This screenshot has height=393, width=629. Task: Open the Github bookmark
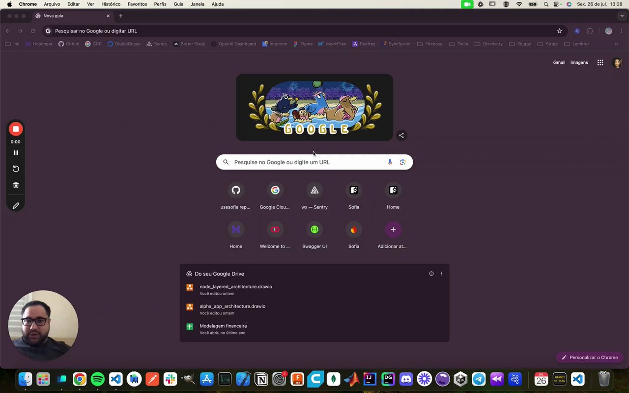tap(69, 44)
